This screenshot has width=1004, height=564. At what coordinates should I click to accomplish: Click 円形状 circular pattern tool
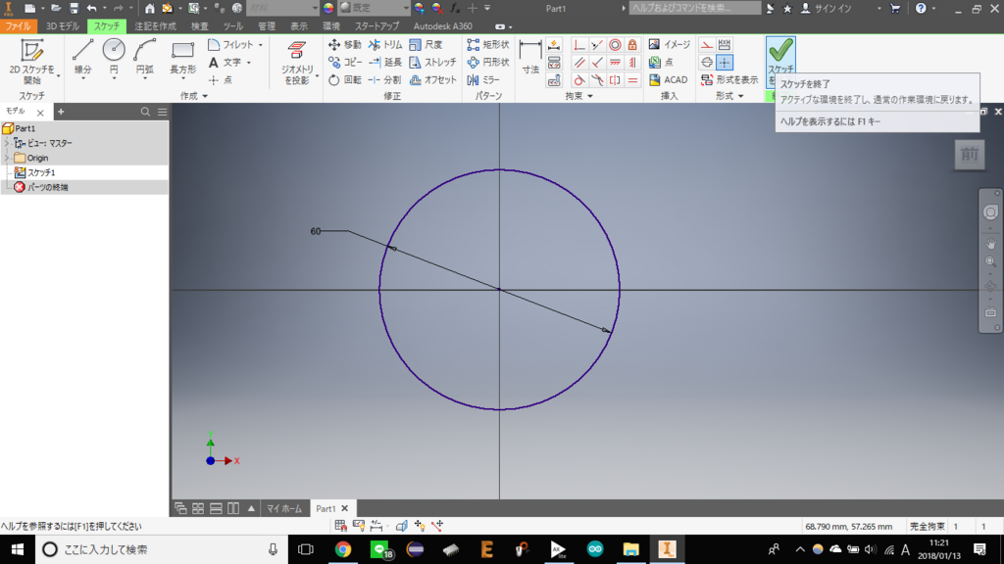coord(488,62)
